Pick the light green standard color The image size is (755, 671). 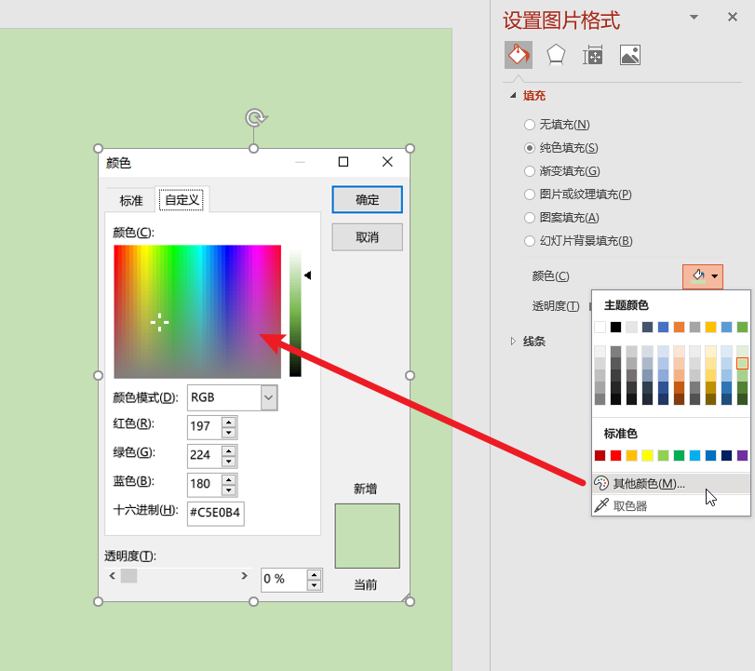coord(663,455)
